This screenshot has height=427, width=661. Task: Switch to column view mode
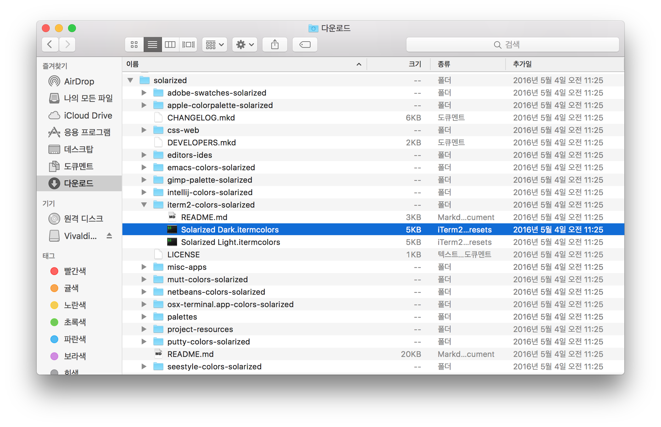pos(170,45)
